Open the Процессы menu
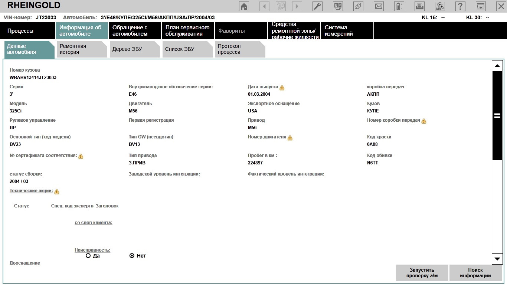This screenshot has height=285, width=507. pyautogui.click(x=28, y=30)
